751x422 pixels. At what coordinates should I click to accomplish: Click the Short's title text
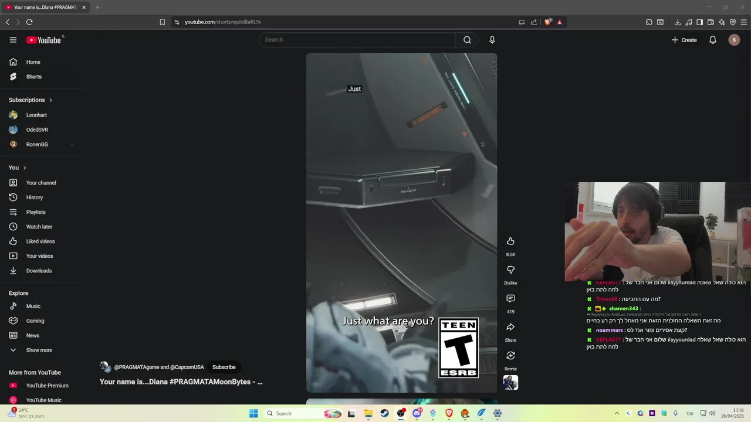click(181, 382)
